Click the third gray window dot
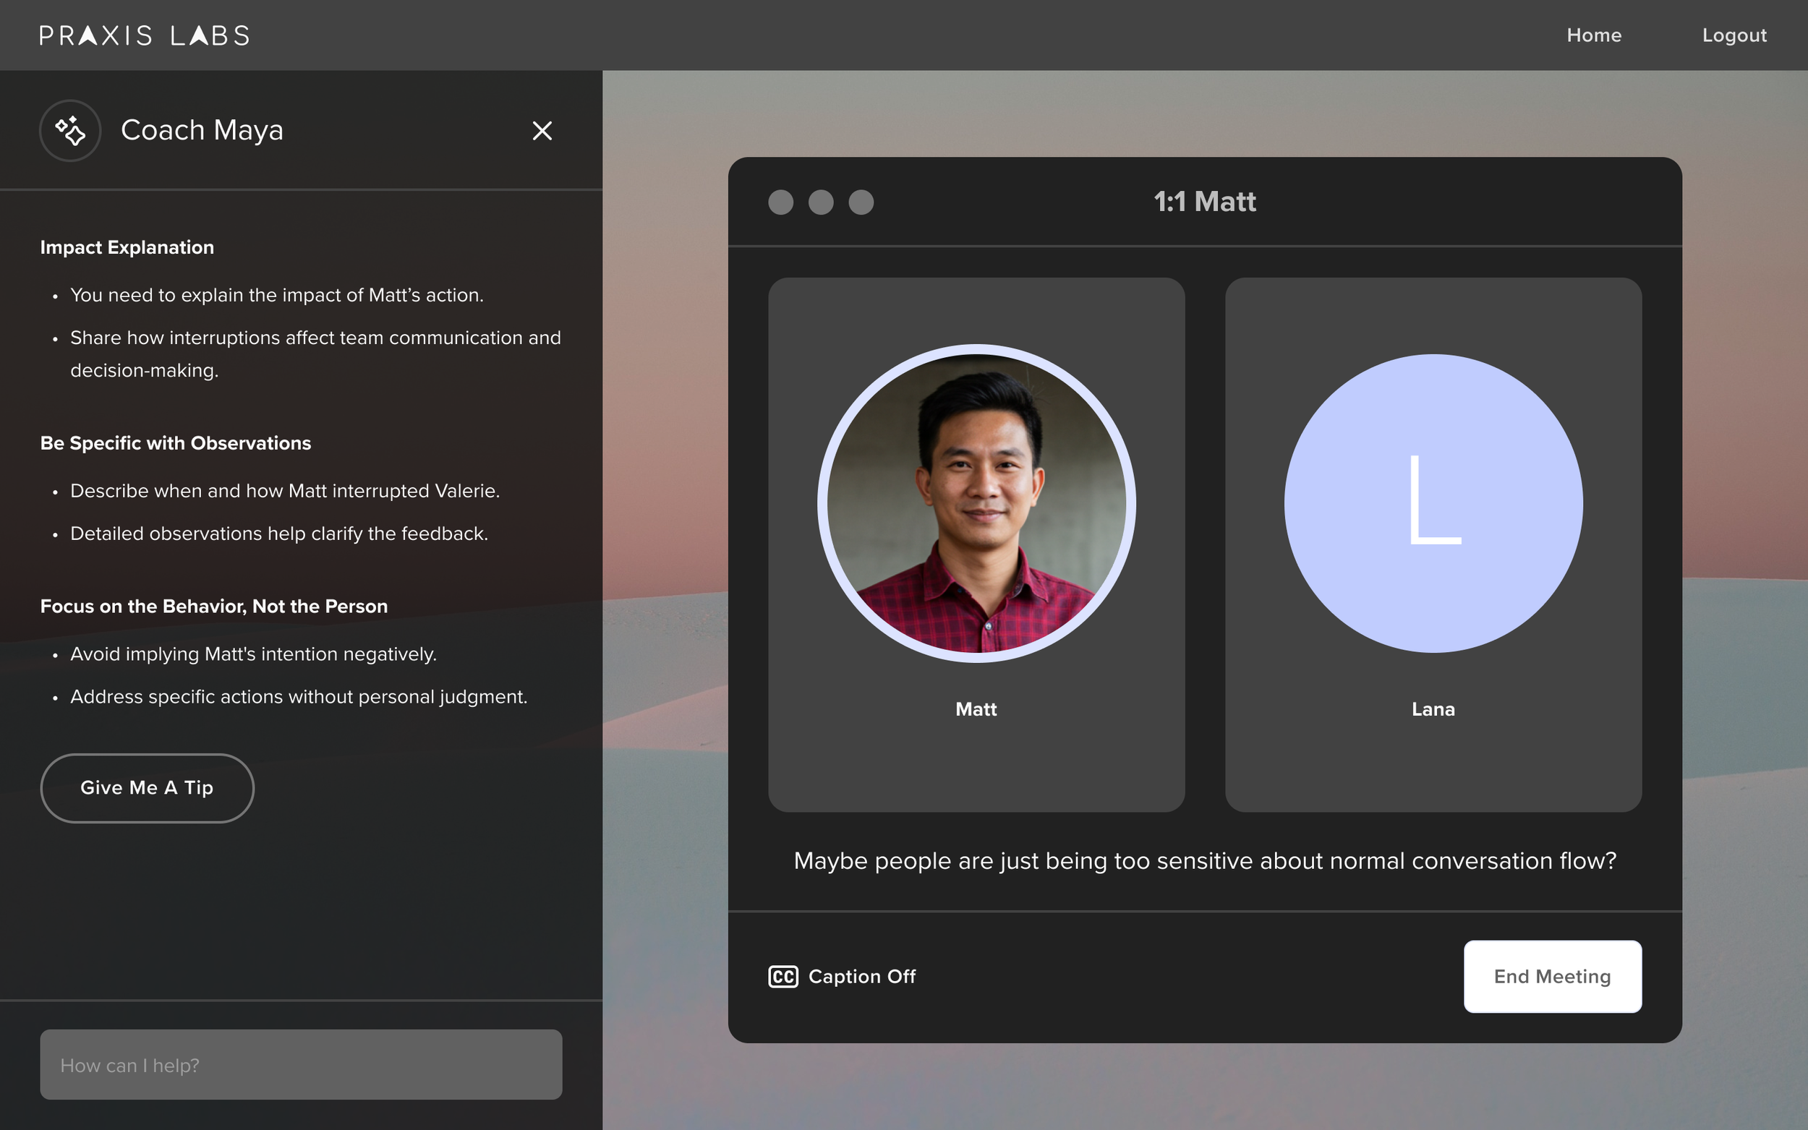Screen dimensions: 1808x1130 [861, 202]
